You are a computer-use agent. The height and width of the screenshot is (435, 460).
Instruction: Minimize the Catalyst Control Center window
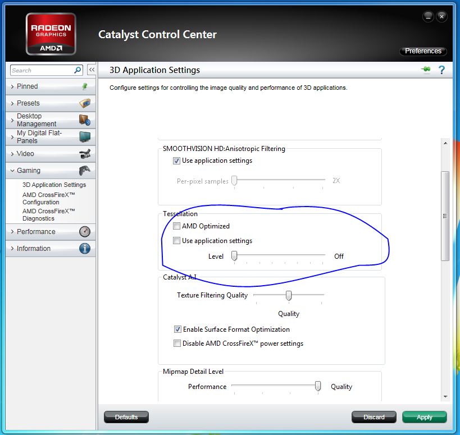[428, 17]
